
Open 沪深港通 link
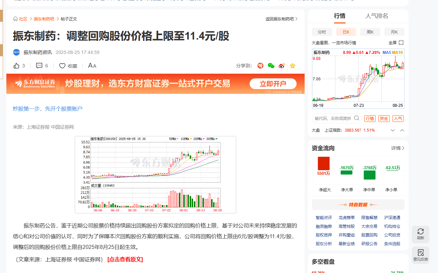[x=392, y=218]
